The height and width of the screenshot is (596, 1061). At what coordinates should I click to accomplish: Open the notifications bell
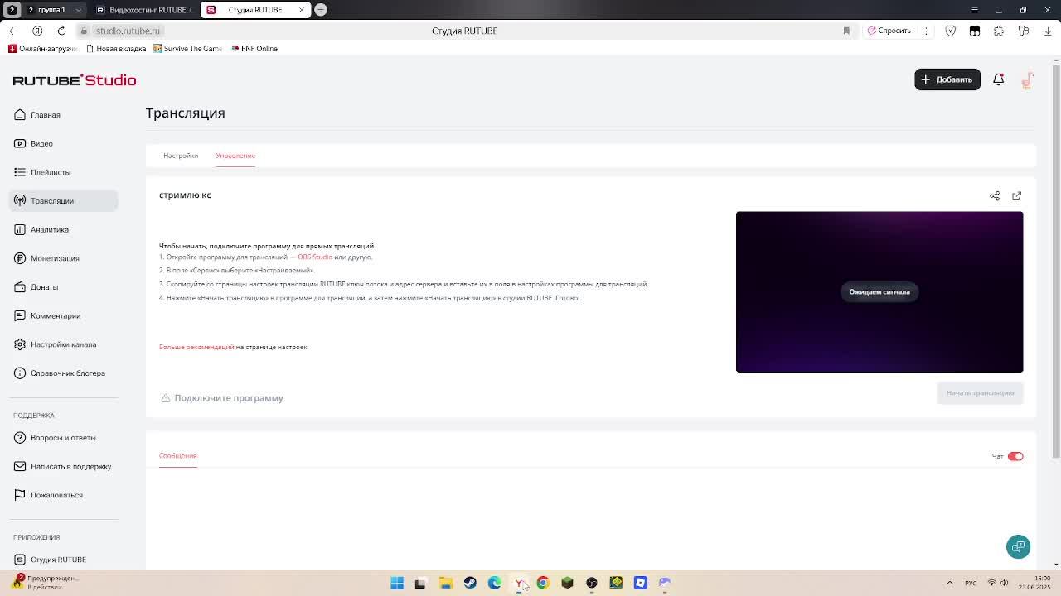click(999, 79)
